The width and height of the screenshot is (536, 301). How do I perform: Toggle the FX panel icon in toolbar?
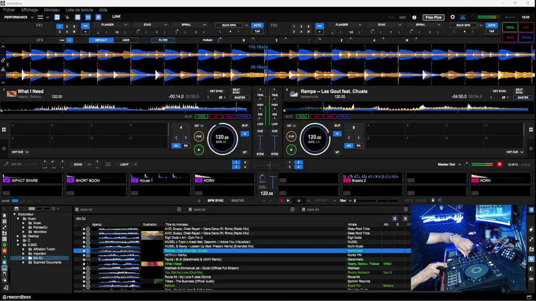coord(57,17)
